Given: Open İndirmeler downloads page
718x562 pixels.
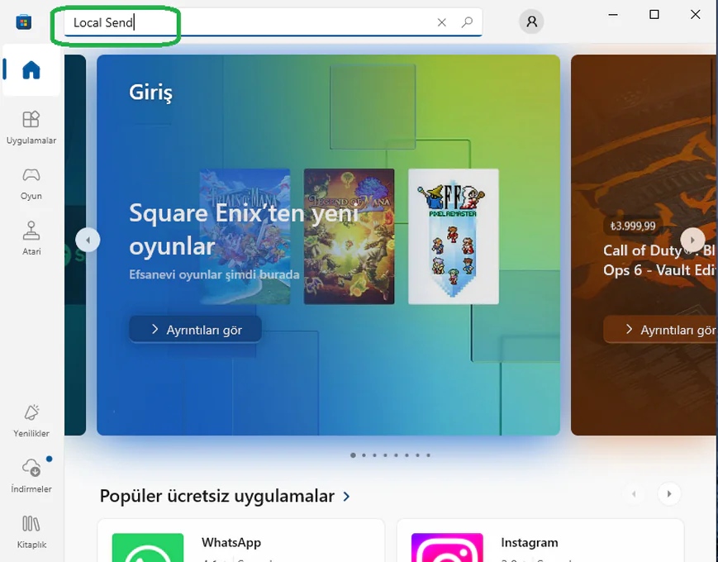Looking at the screenshot, I should pyautogui.click(x=31, y=475).
